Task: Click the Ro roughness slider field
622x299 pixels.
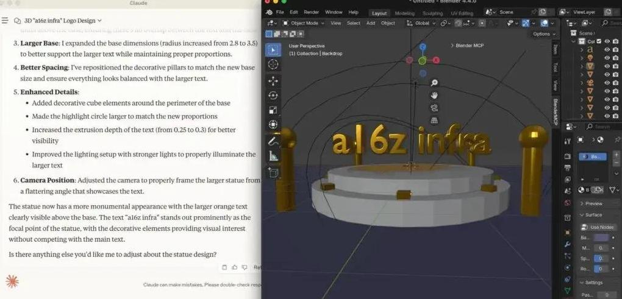Action: coord(601,269)
